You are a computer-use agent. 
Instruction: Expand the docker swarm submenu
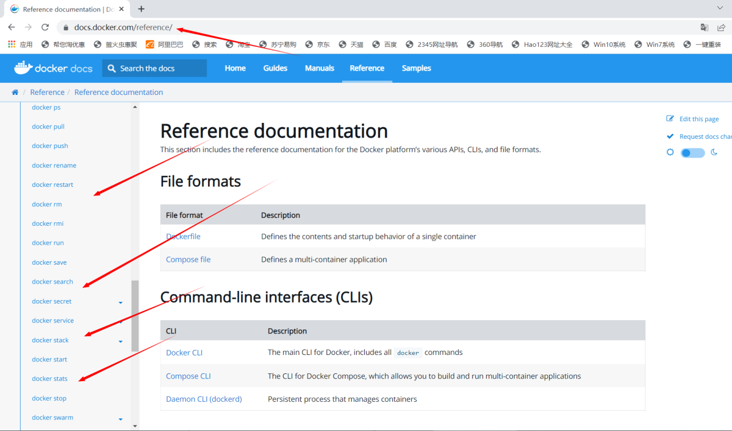coord(121,418)
